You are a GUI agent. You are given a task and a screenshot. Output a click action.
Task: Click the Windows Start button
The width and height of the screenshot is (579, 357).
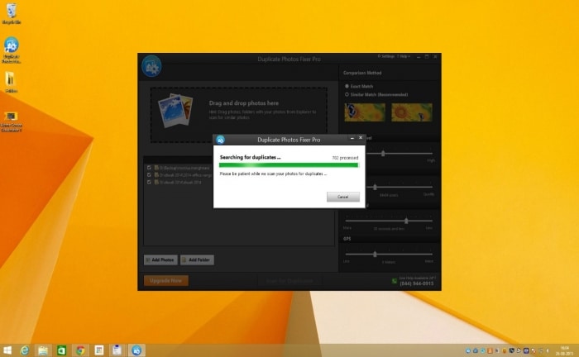[7, 350]
